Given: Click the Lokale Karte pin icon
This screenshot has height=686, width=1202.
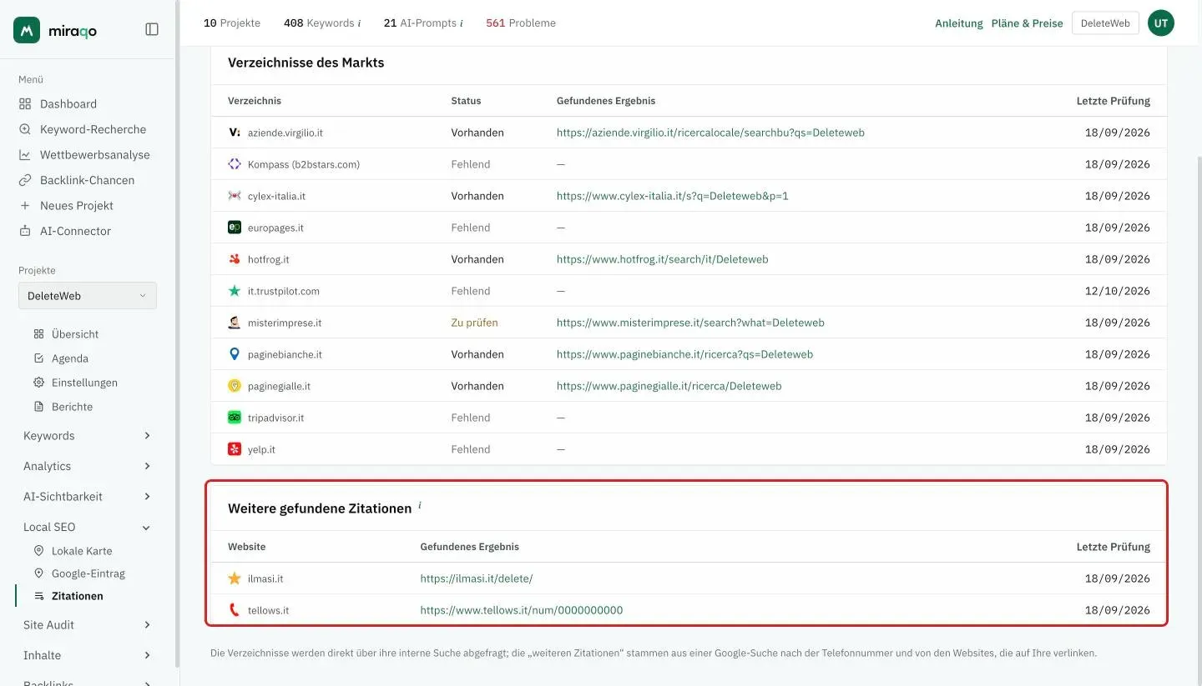Looking at the screenshot, I should tap(38, 551).
